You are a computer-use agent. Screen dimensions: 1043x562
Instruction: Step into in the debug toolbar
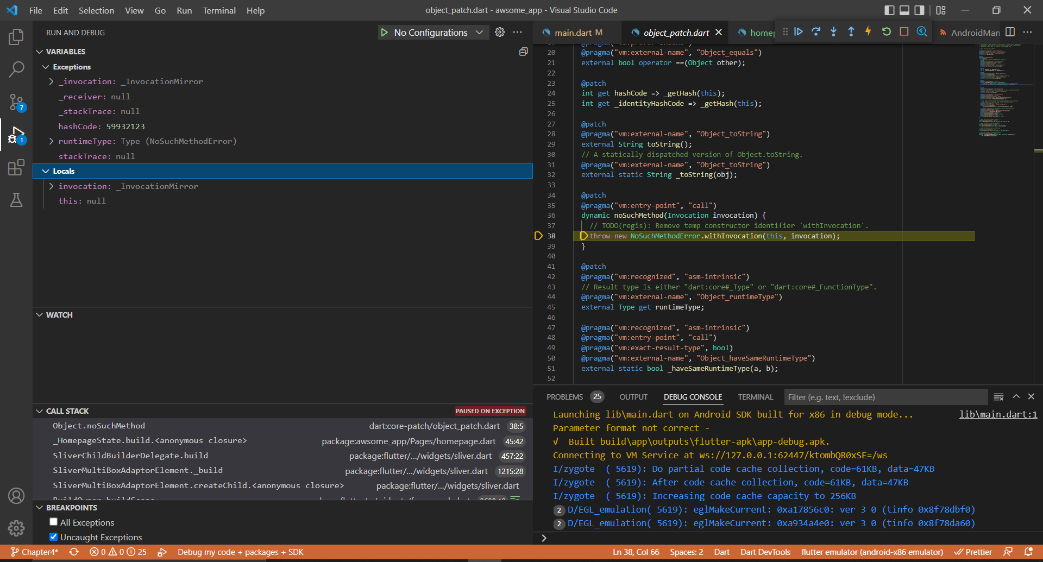pyautogui.click(x=833, y=32)
